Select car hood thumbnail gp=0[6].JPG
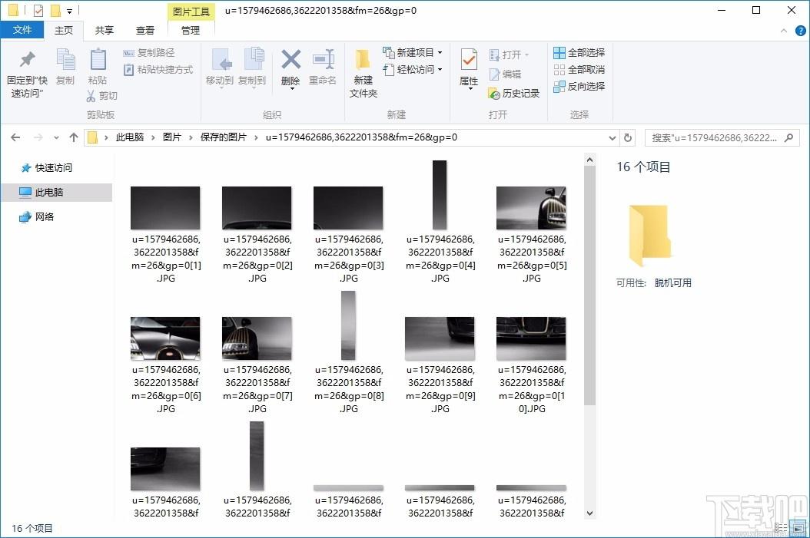The height and width of the screenshot is (538, 810). coord(165,338)
